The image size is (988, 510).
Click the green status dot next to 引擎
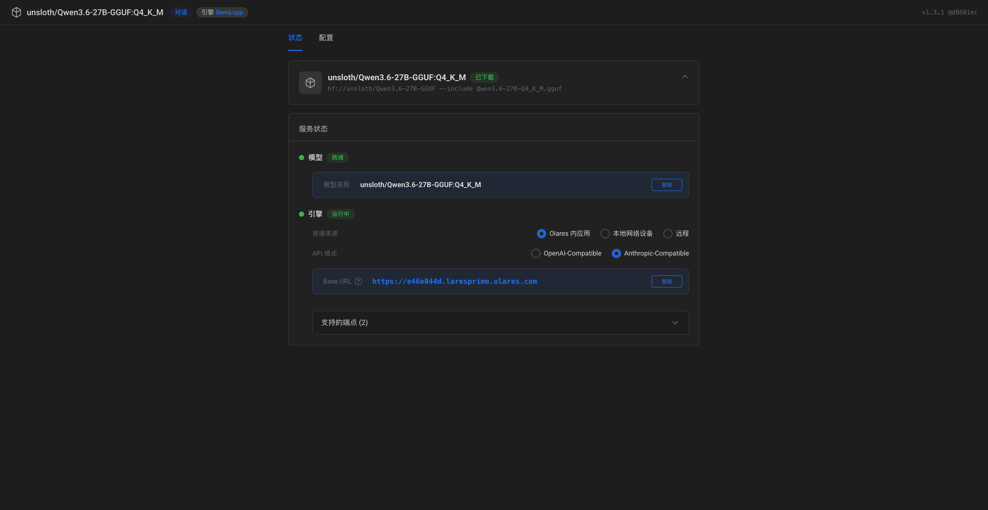(302, 214)
